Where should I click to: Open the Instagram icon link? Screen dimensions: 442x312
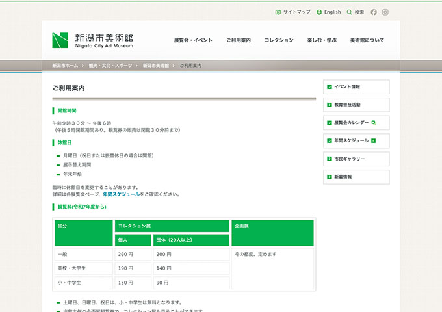tap(385, 12)
